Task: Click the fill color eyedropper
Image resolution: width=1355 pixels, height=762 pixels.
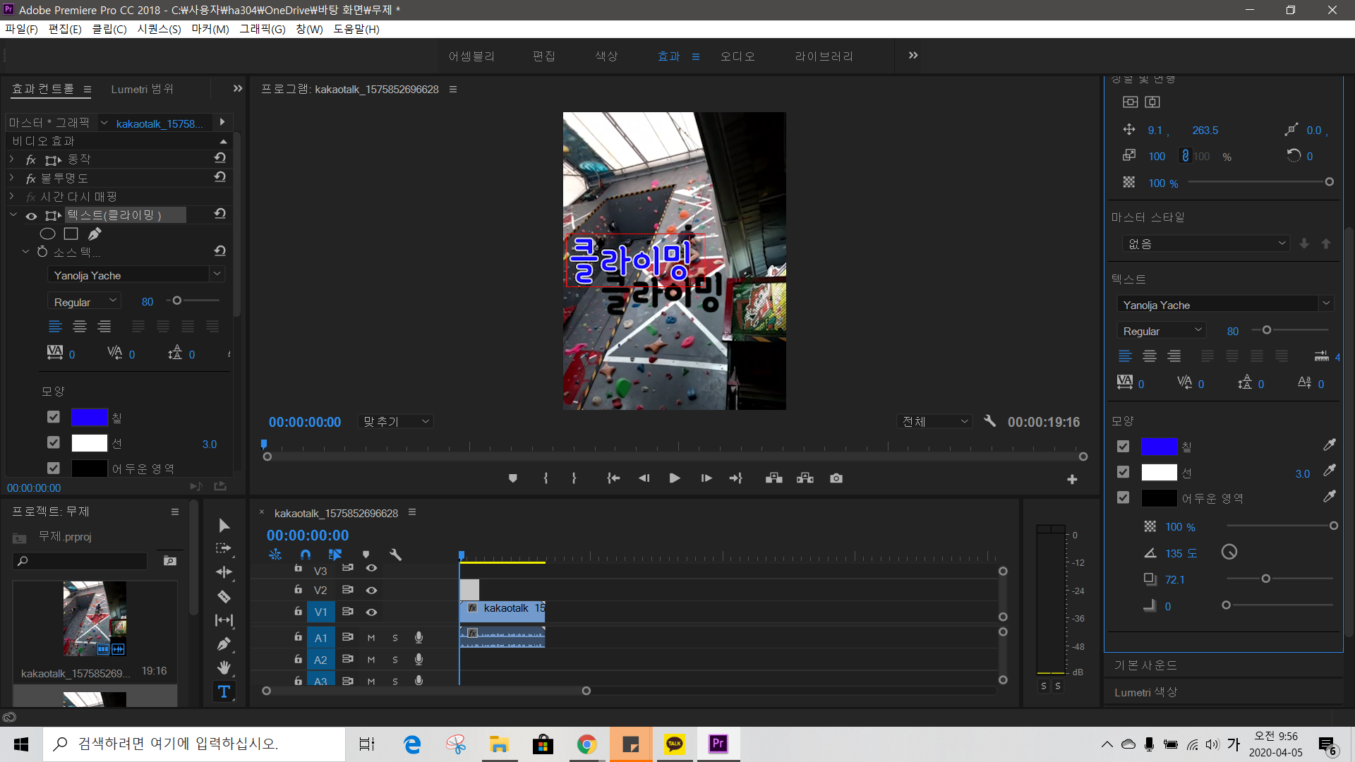Action: click(1329, 445)
